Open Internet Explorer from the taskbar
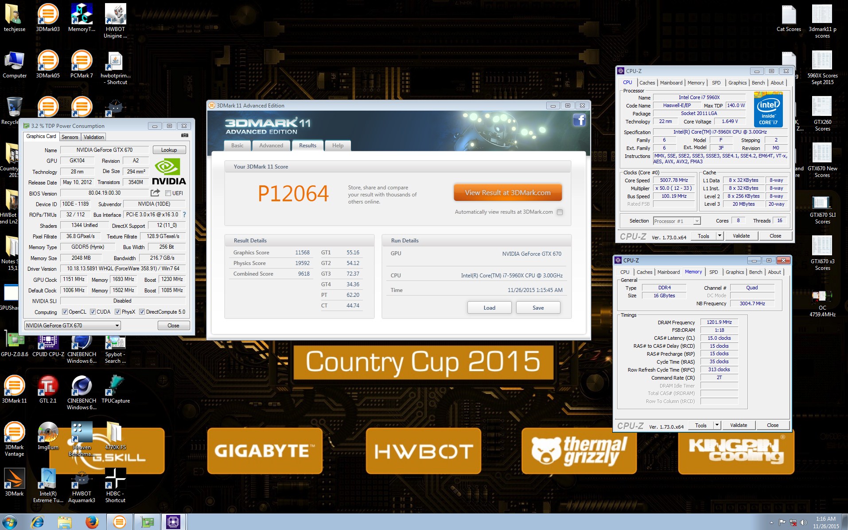This screenshot has width=848, height=530. (38, 522)
